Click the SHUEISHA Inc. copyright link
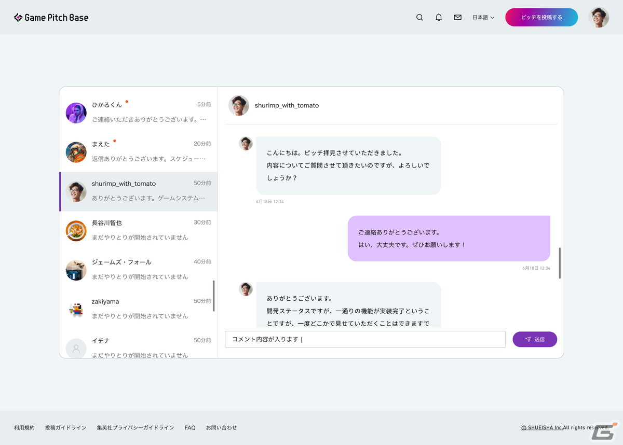The width and height of the screenshot is (623, 445). coord(543,427)
